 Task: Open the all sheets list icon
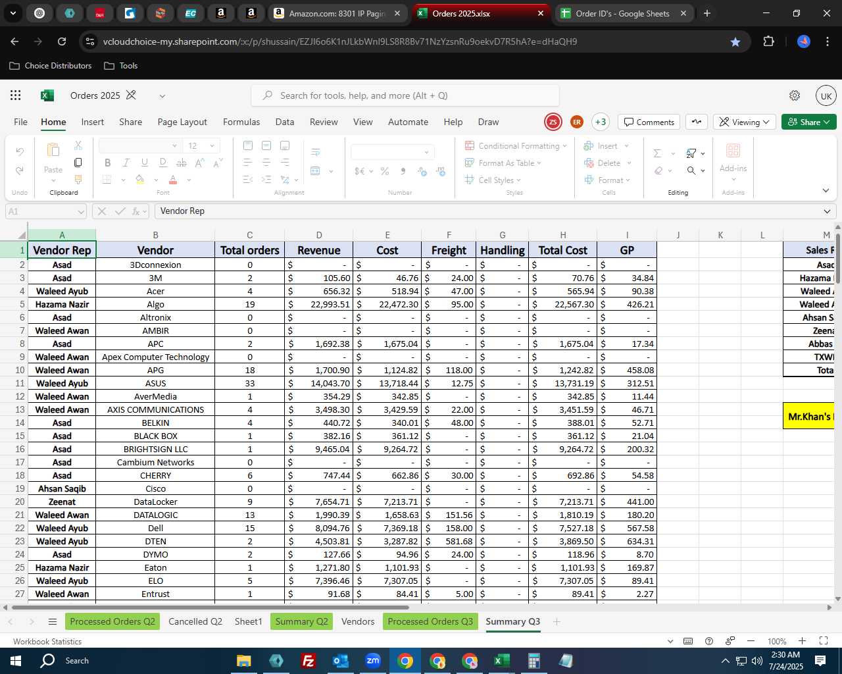pos(53,621)
